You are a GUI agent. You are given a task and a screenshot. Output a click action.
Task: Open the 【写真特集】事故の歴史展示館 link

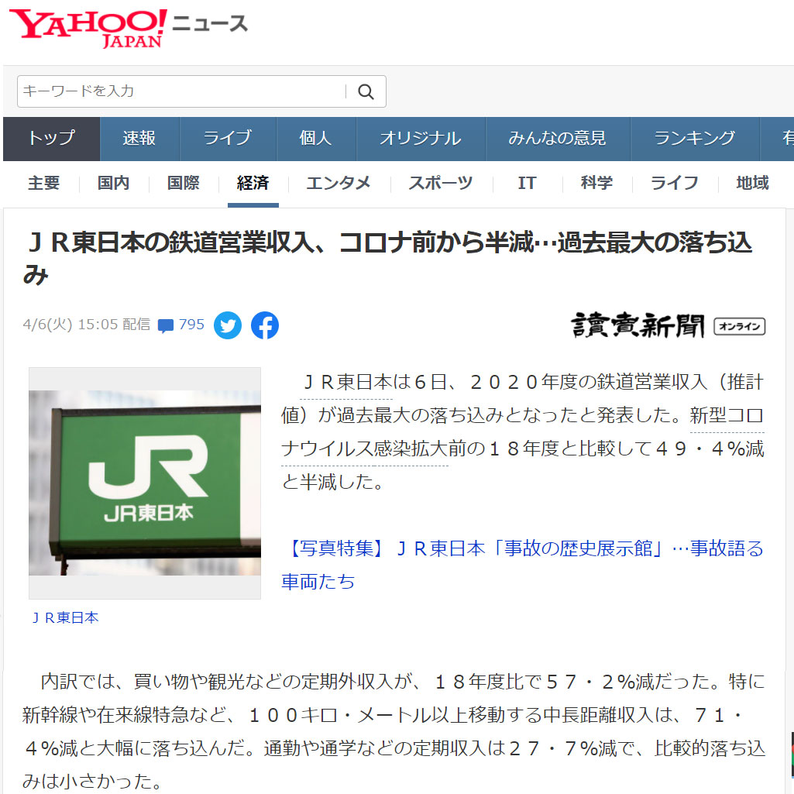(x=522, y=565)
